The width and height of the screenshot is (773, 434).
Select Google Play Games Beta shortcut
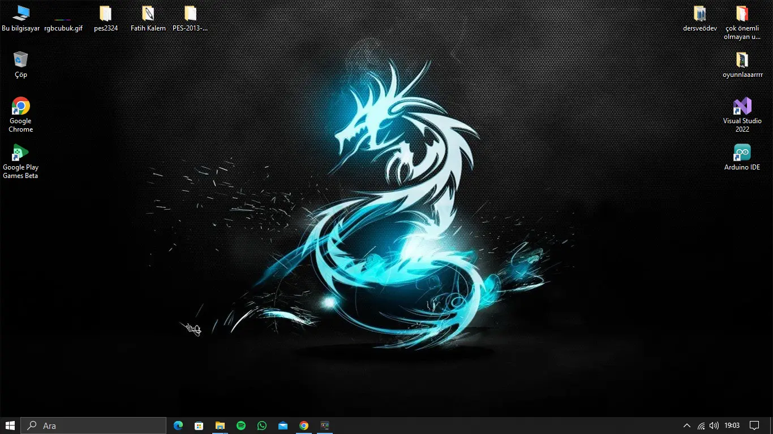tap(21, 161)
